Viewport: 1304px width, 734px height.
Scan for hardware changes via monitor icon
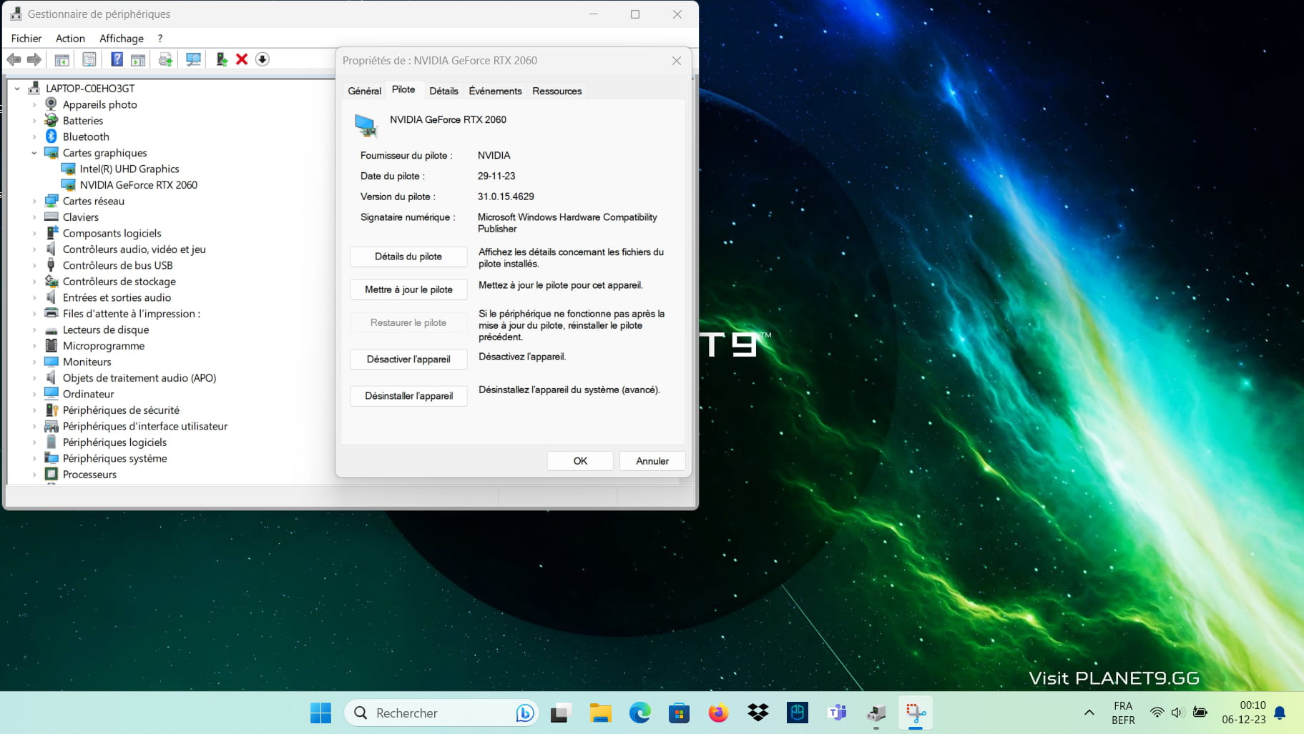click(x=193, y=59)
